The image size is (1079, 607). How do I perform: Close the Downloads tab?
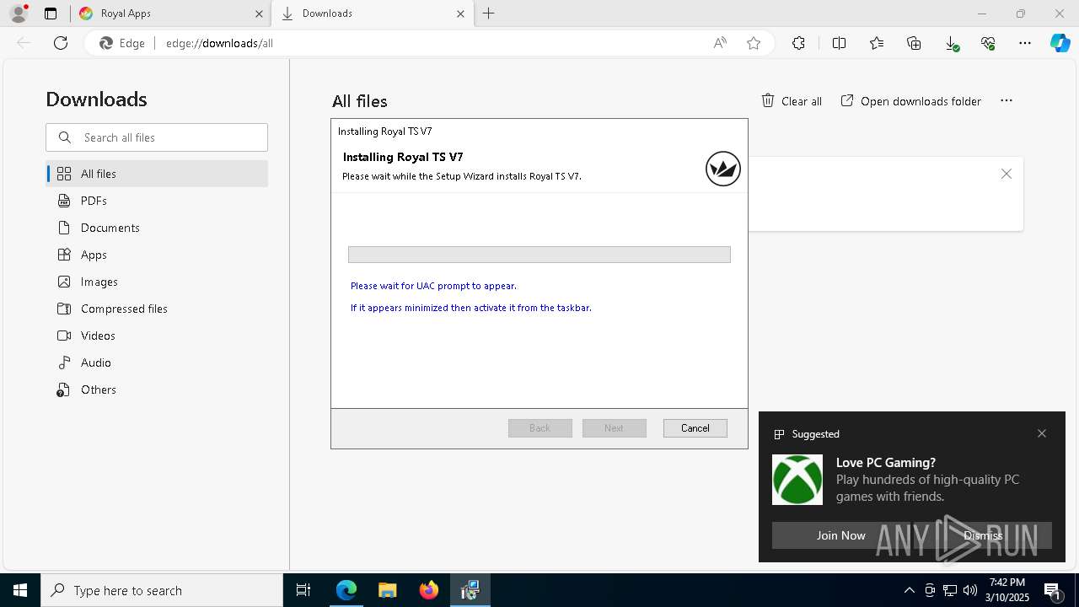coord(460,13)
